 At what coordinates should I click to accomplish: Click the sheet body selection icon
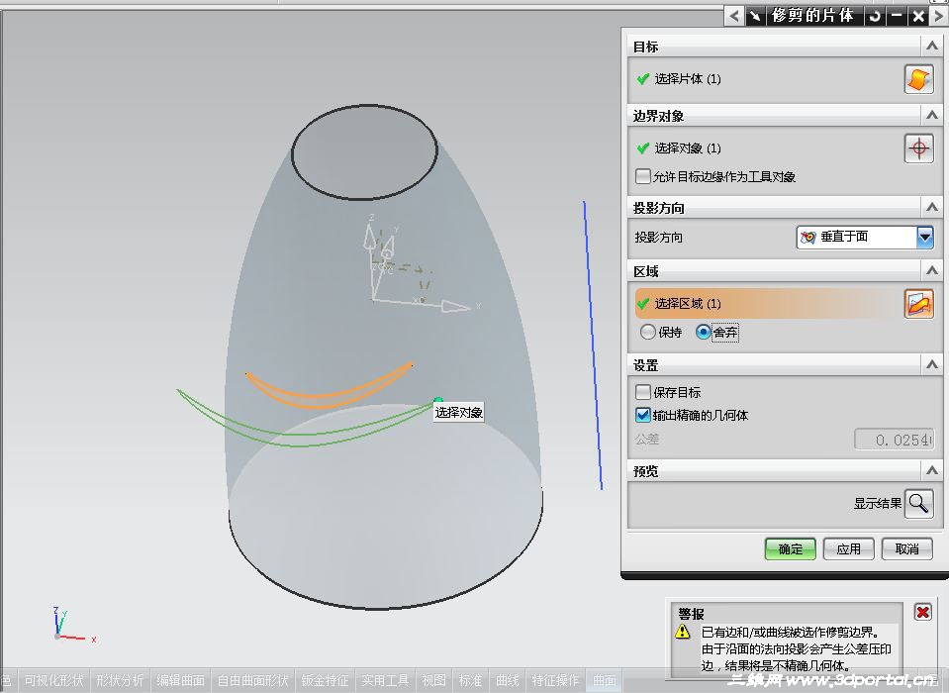918,79
